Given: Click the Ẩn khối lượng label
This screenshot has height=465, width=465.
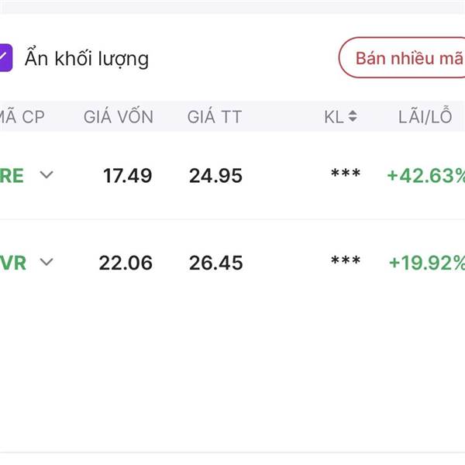Looking at the screenshot, I should pos(86,59).
